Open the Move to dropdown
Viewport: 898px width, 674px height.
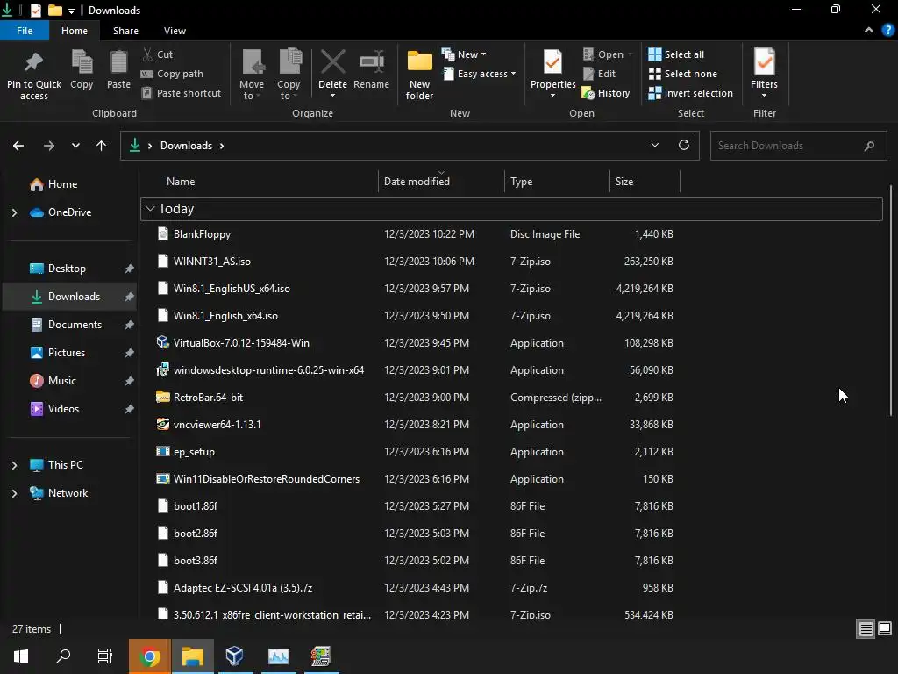(x=252, y=75)
